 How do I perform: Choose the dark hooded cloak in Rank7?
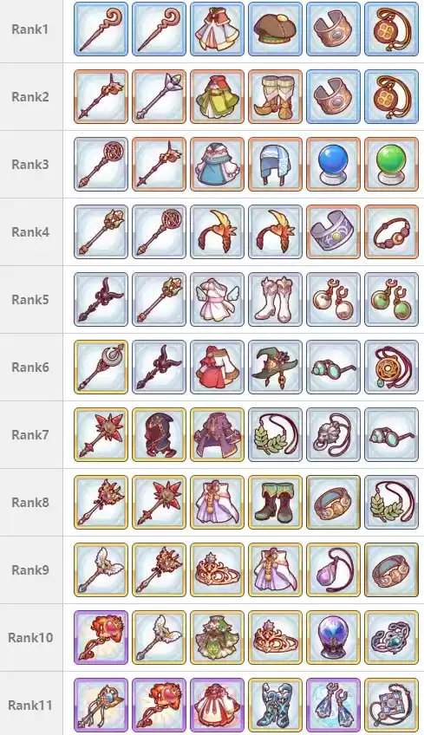pos(159,434)
